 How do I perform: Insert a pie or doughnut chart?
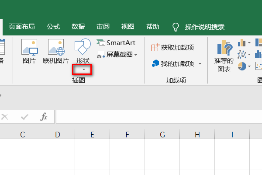(242, 66)
